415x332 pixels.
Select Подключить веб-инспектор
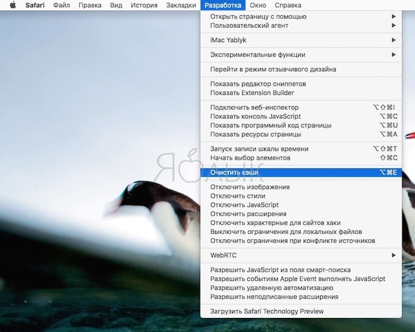click(x=301, y=107)
